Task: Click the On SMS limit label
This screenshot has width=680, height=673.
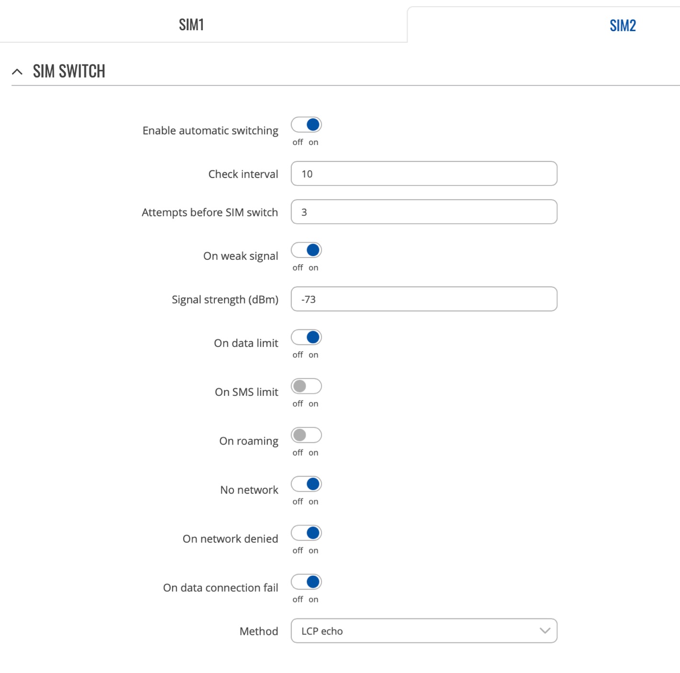Action: click(246, 392)
